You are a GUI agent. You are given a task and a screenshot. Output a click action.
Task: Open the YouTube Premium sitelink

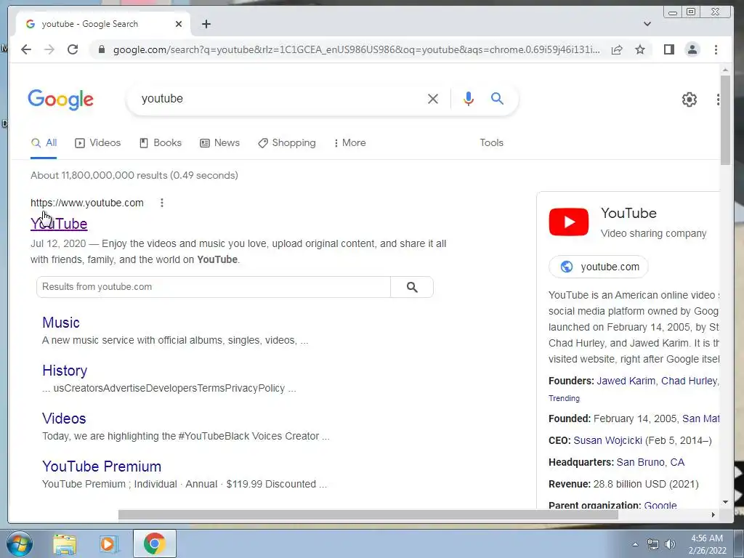coord(102,466)
